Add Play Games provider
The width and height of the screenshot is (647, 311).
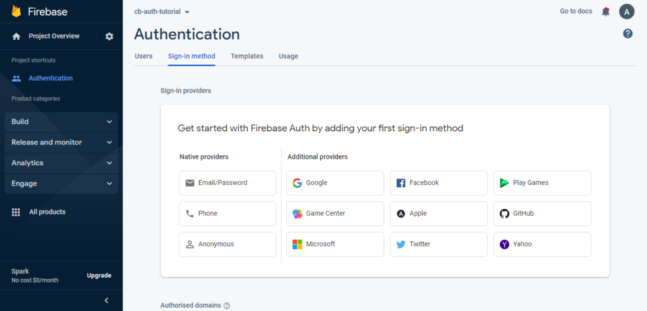[542, 183]
